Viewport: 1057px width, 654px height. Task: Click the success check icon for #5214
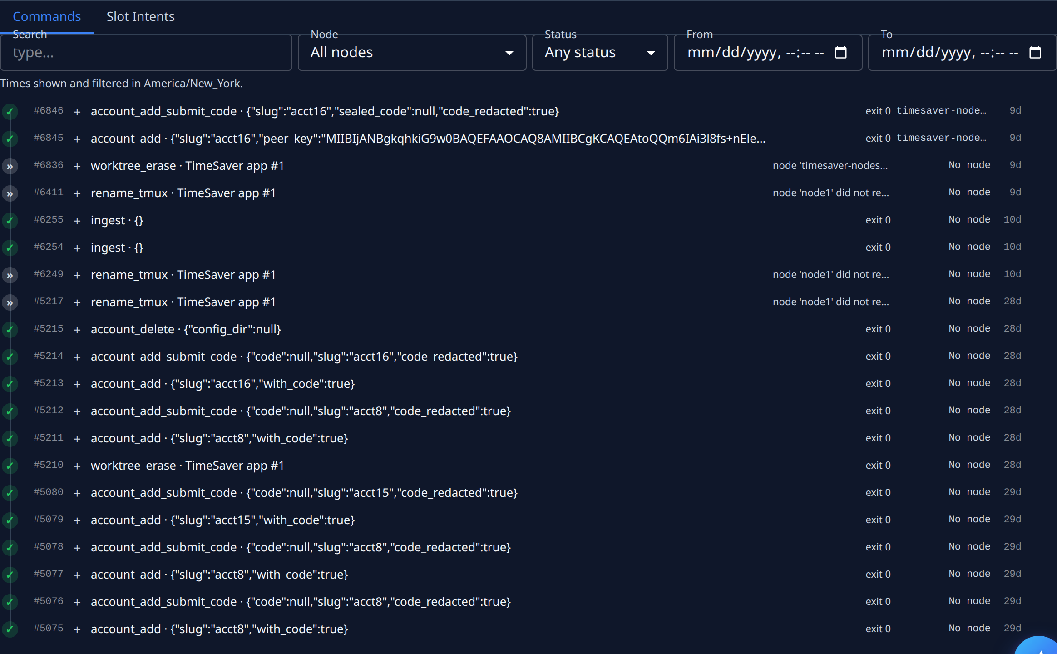[10, 357]
